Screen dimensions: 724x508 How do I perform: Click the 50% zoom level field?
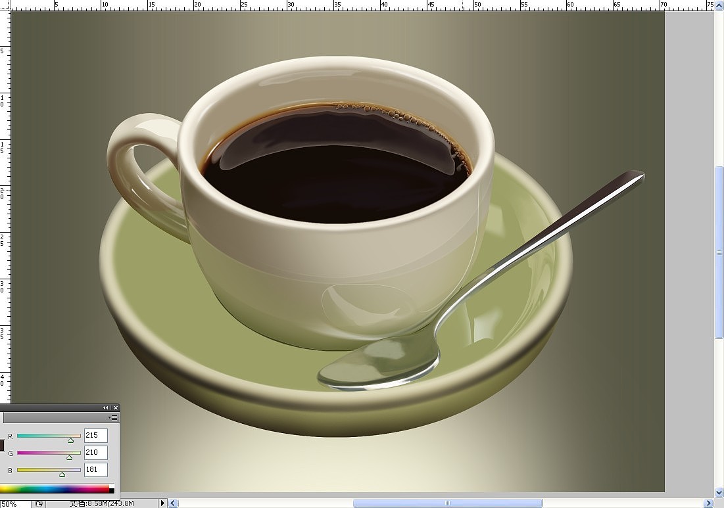[x=14, y=504]
